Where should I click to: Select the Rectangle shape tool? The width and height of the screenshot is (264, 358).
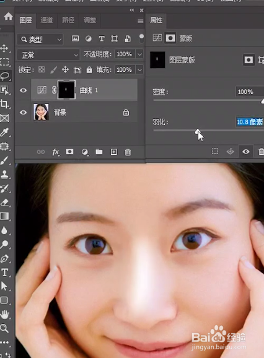click(4, 300)
